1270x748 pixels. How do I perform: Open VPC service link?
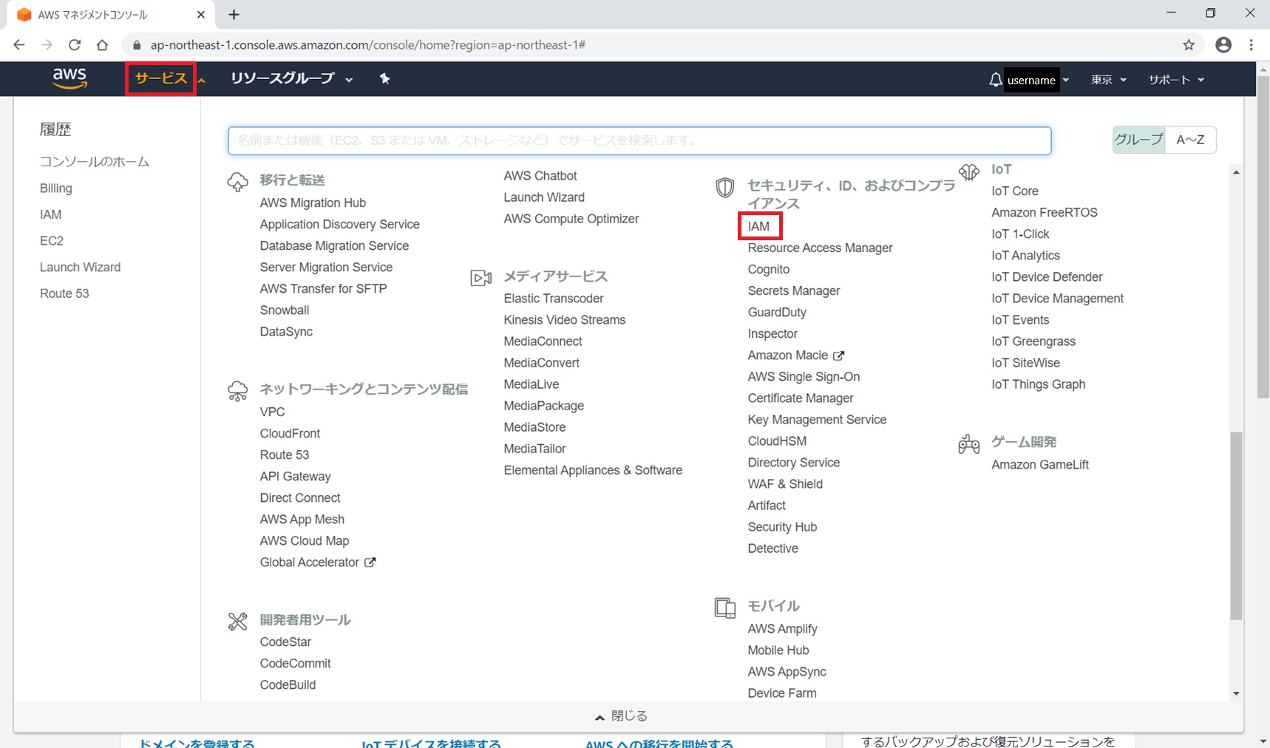tap(272, 412)
